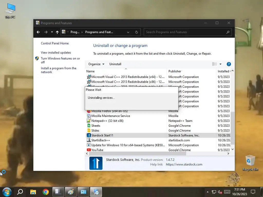Sort by the Name column header

tap(126, 71)
